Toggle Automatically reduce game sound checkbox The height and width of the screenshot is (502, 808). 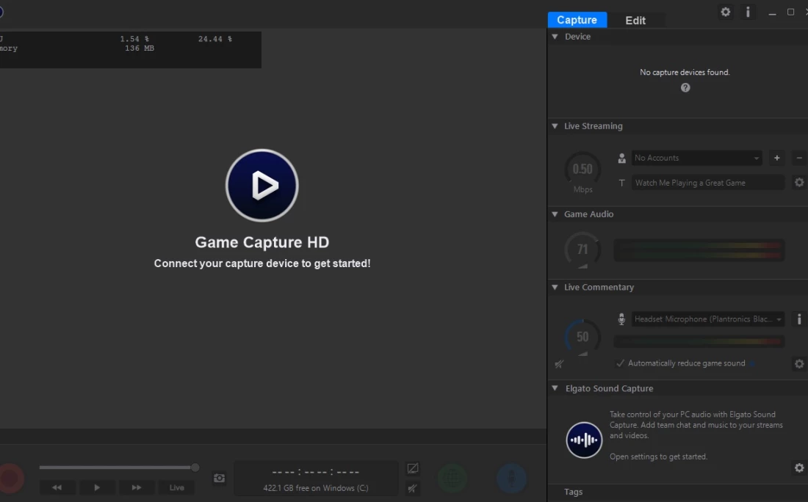[621, 363]
